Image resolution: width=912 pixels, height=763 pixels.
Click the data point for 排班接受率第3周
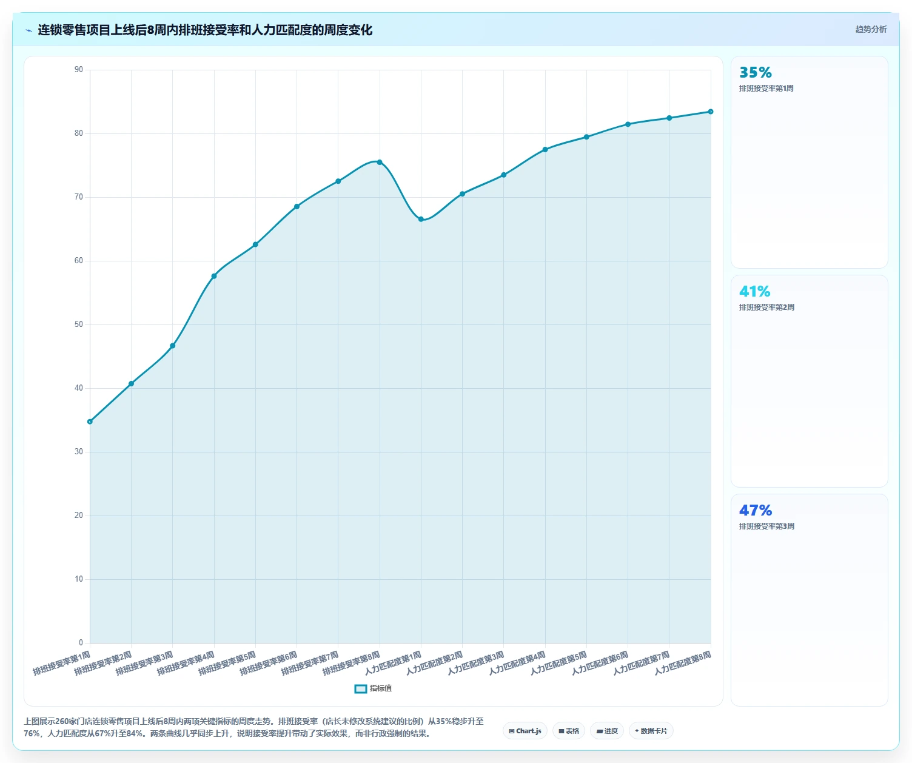(x=172, y=346)
